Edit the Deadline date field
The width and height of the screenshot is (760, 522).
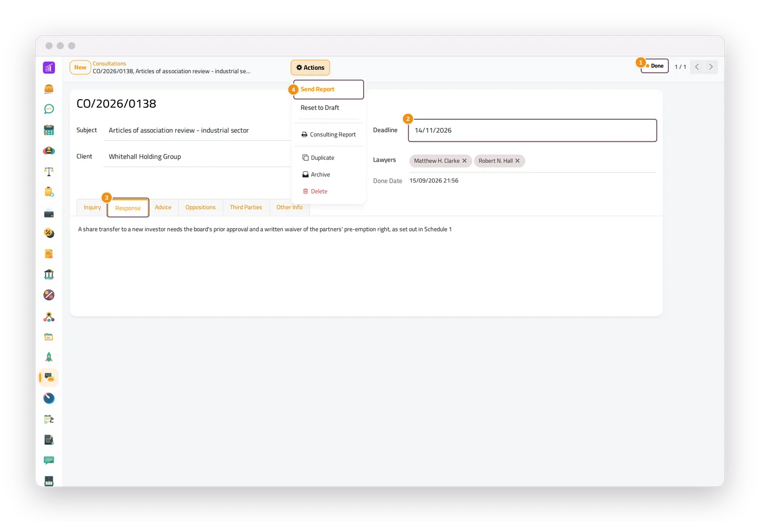click(533, 131)
